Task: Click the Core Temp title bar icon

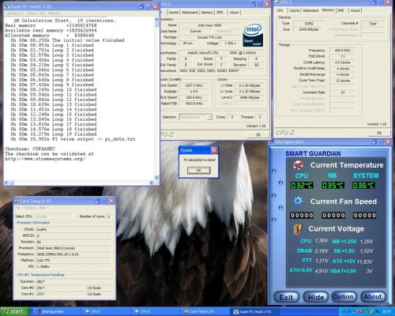Action: tap(17, 201)
